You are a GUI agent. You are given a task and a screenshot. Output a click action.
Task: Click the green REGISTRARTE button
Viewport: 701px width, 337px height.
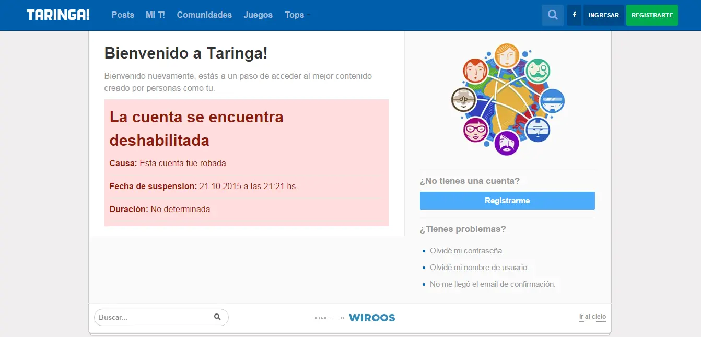tap(652, 15)
